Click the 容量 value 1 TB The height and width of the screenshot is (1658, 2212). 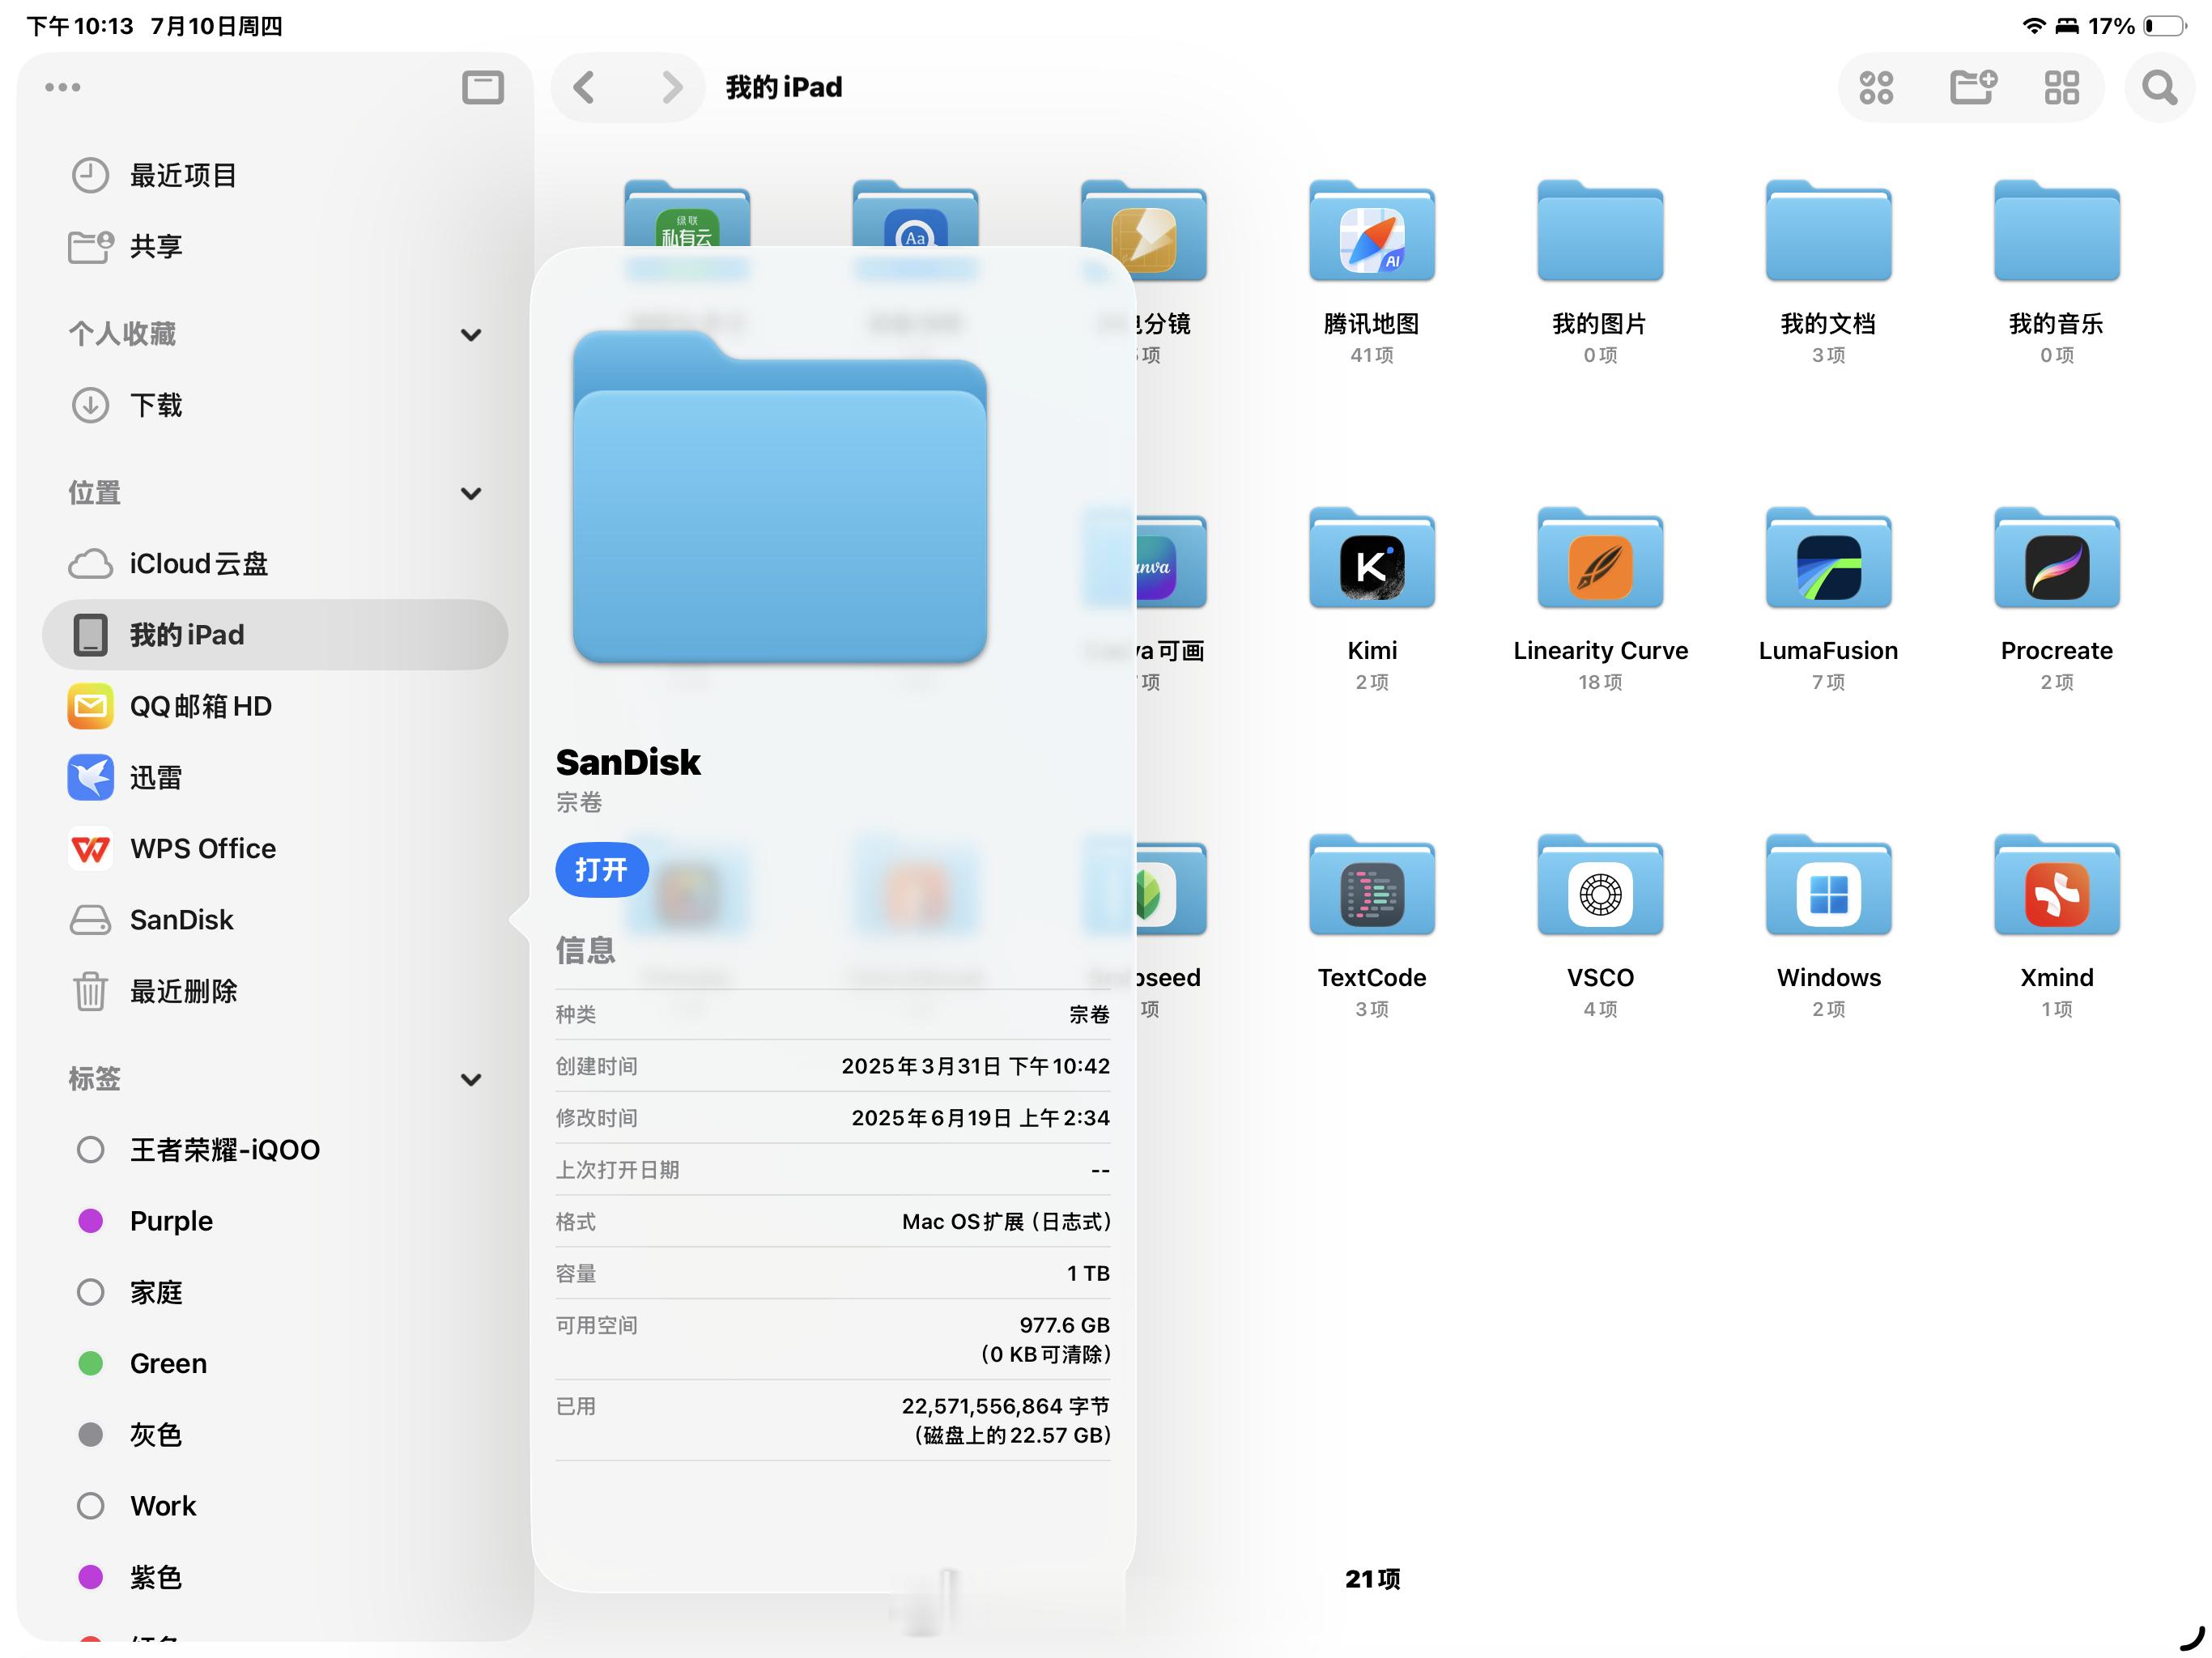1088,1273
